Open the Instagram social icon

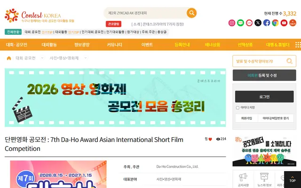(232, 23)
